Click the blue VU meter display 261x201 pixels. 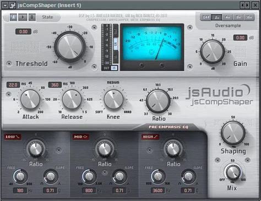[152, 43]
